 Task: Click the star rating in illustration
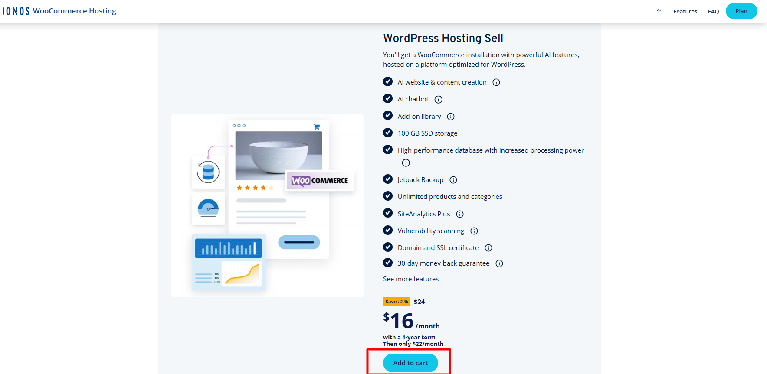(x=255, y=188)
